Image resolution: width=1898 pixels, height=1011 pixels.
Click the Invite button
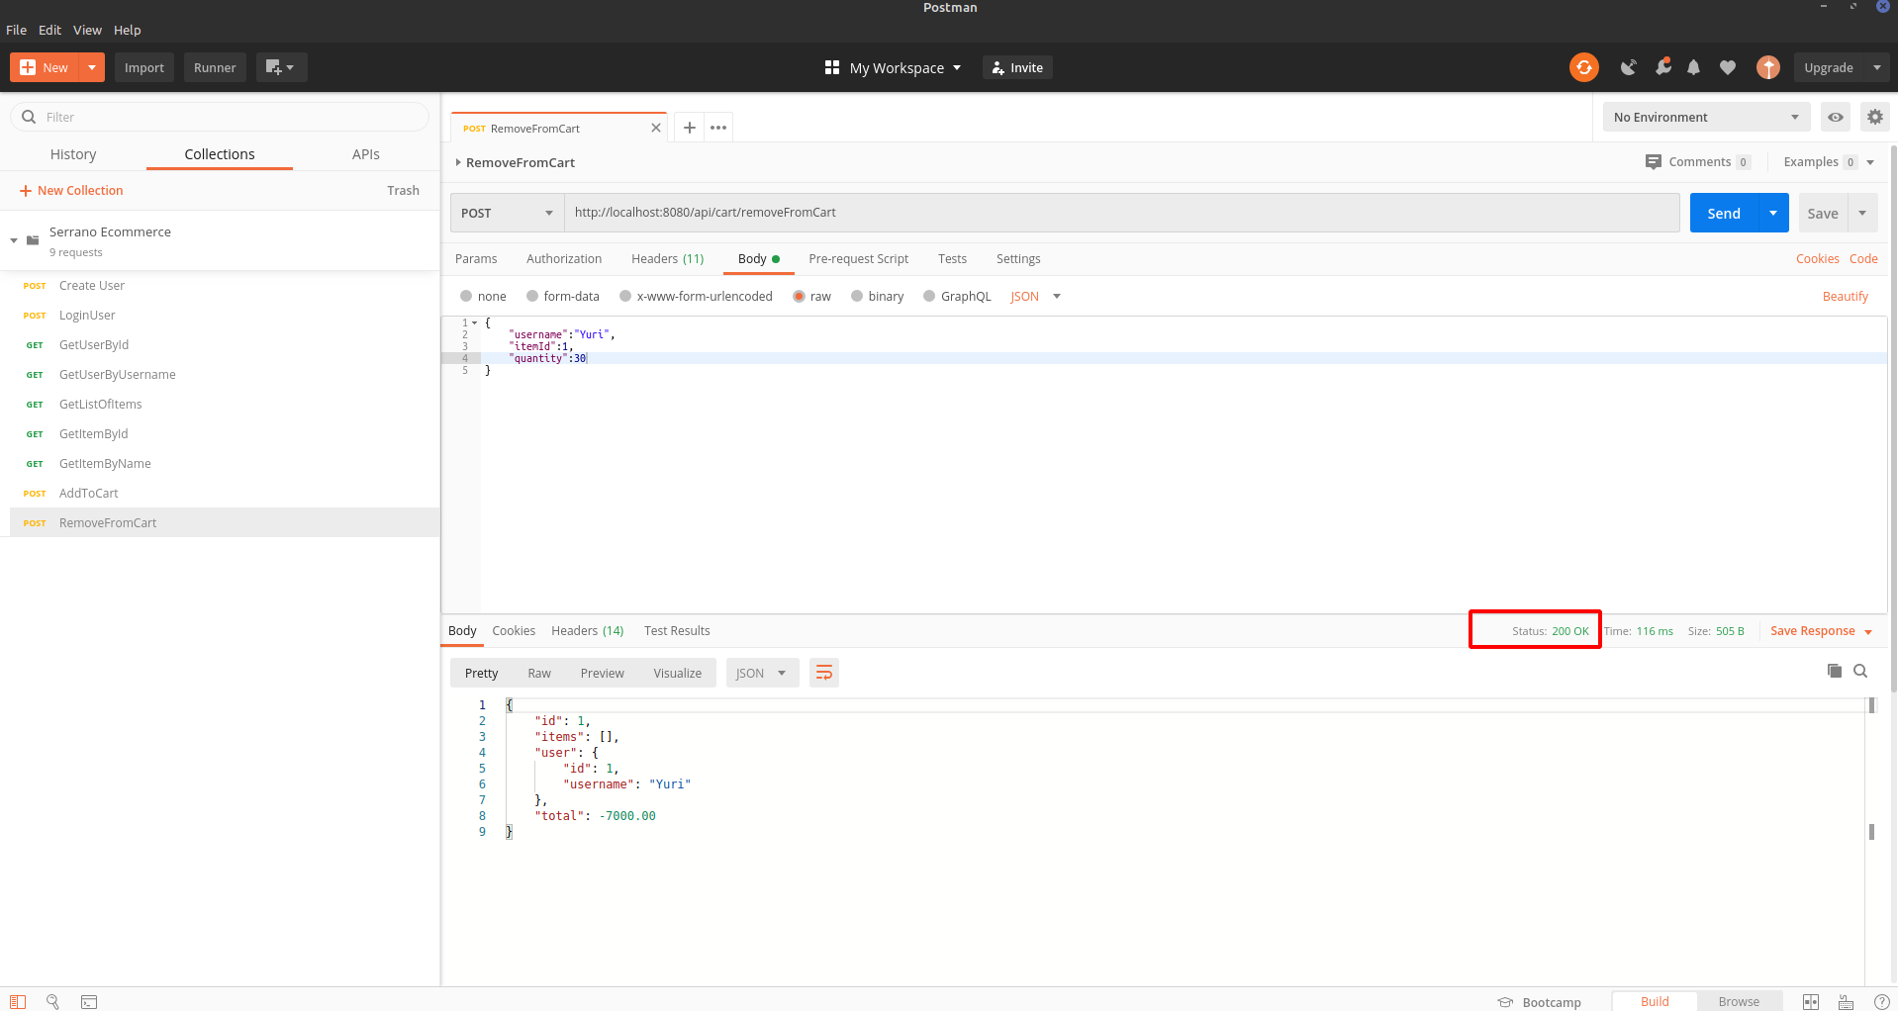(x=1017, y=67)
